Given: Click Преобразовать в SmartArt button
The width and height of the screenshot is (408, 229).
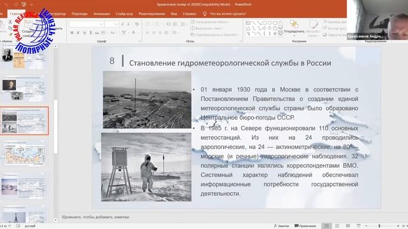Looking at the screenshot, I should (x=215, y=34).
